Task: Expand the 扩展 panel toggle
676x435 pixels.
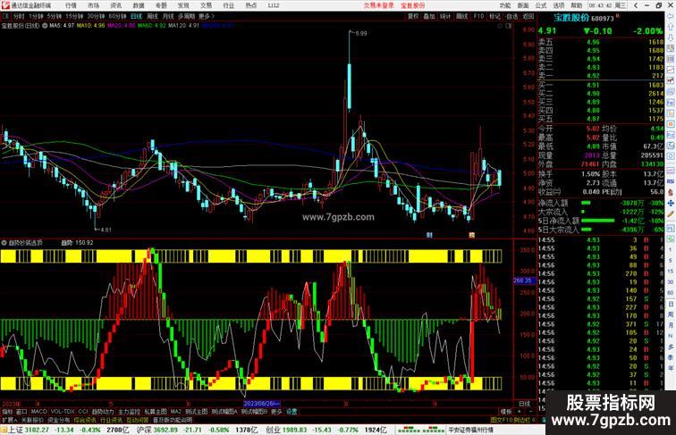Action: [x=9, y=420]
